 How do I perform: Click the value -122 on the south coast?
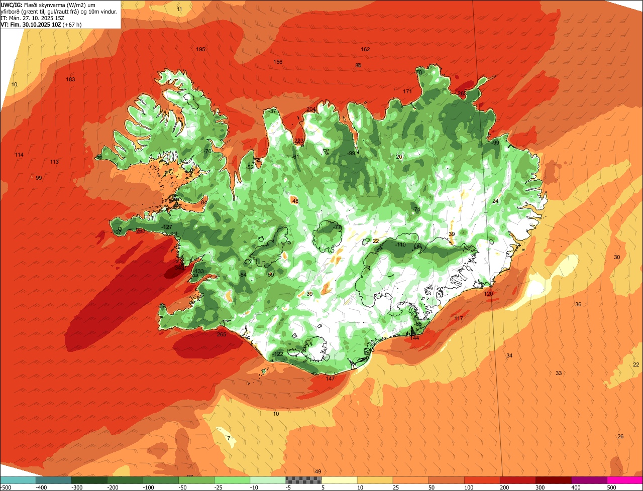point(278,354)
